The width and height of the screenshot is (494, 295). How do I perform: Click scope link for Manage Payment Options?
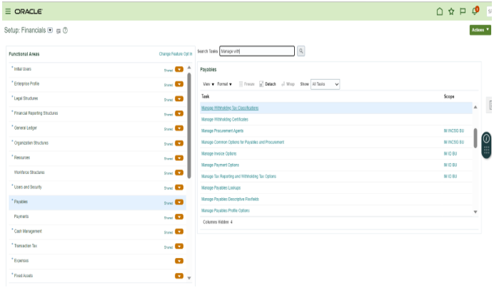click(450, 165)
